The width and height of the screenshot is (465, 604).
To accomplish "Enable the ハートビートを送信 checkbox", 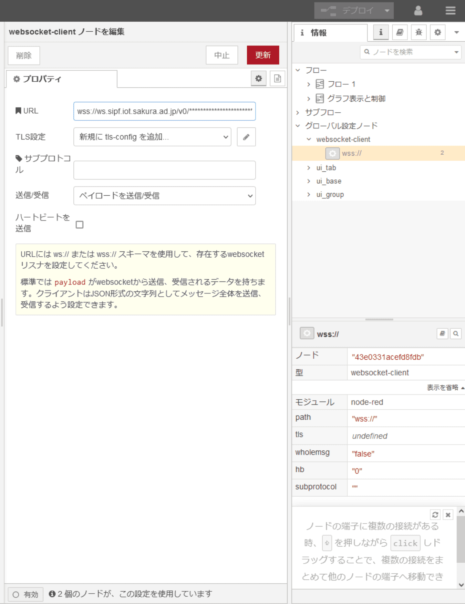I will 79,225.
